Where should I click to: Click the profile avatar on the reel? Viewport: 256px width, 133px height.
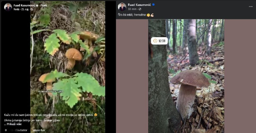pos(8,7)
